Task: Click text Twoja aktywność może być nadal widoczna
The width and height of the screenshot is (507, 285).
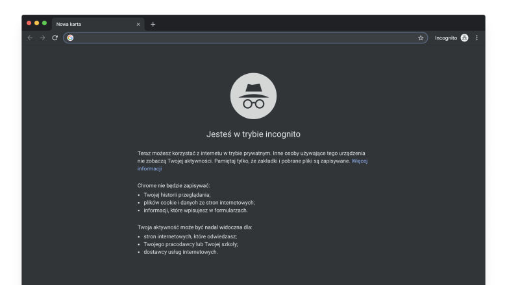Action: pos(195,227)
